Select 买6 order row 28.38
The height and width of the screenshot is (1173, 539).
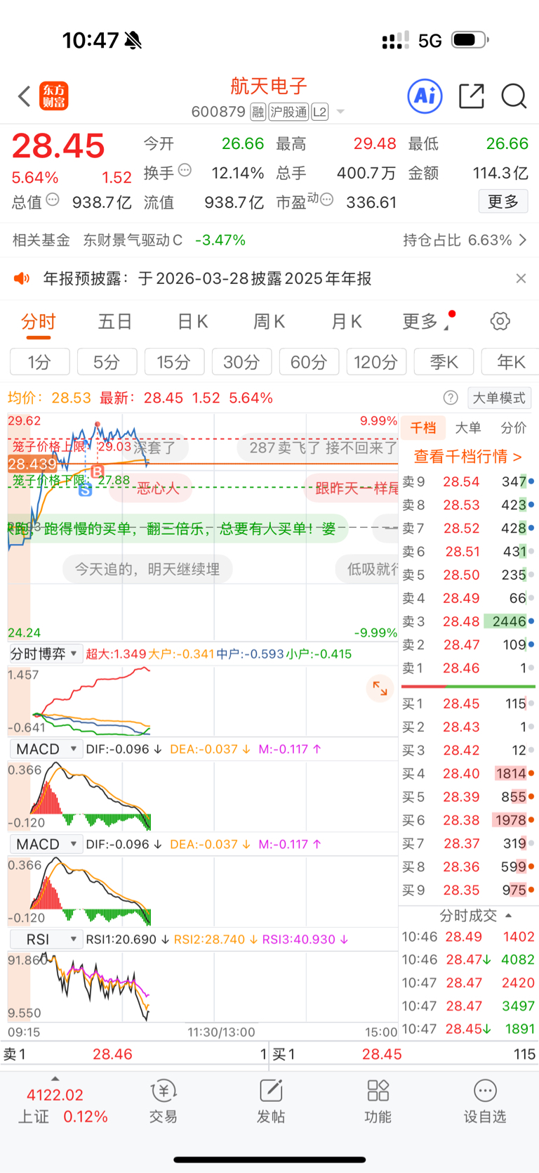pos(468,820)
